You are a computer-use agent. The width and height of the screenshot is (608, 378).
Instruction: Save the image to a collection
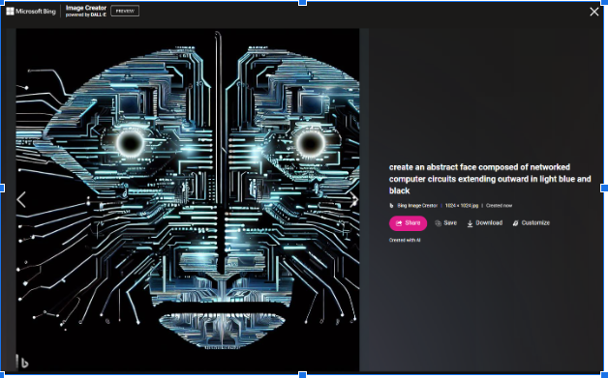click(x=446, y=223)
